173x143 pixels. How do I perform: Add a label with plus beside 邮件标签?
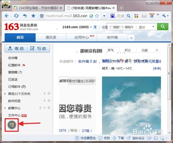coord(45,101)
